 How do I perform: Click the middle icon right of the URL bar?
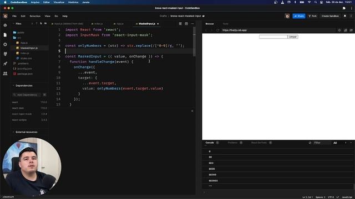point(346,30)
